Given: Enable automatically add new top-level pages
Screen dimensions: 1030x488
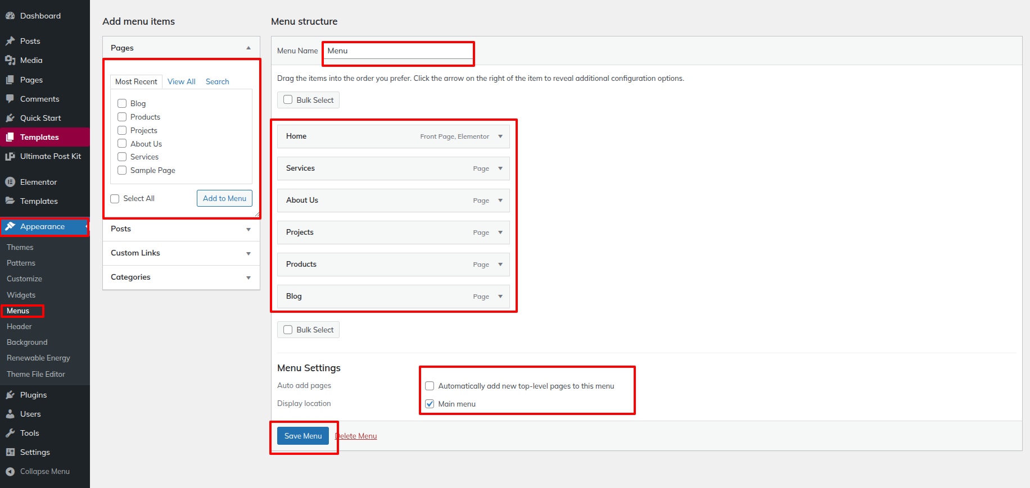Looking at the screenshot, I should pos(430,386).
